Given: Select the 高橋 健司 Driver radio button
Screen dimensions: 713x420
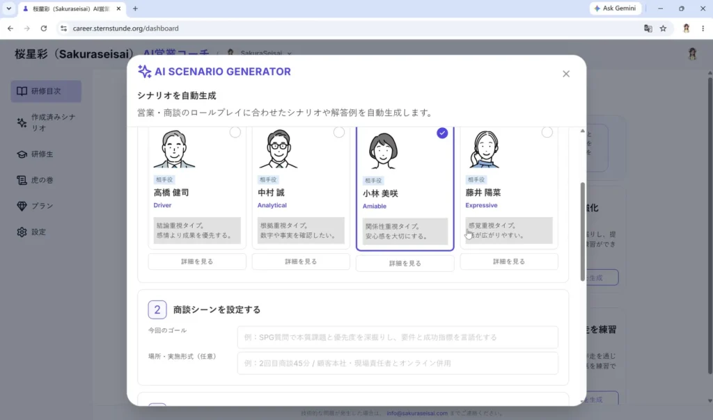Looking at the screenshot, I should (235, 132).
